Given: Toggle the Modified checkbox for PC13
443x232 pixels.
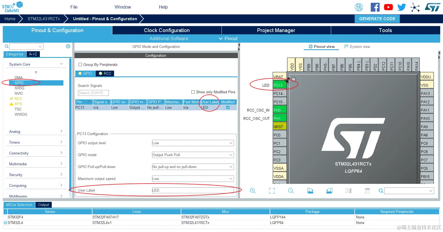Looking at the screenshot, I should tap(228, 107).
